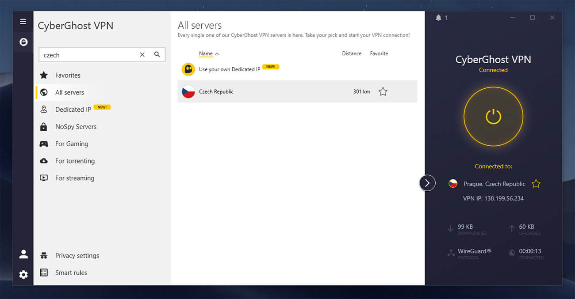Collapse server panel with arrow button
This screenshot has width=575, height=299.
tap(427, 183)
